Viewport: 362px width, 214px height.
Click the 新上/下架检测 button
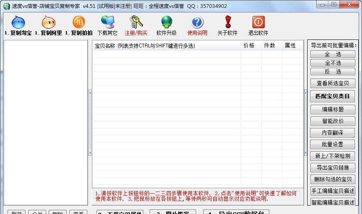tap(332, 156)
